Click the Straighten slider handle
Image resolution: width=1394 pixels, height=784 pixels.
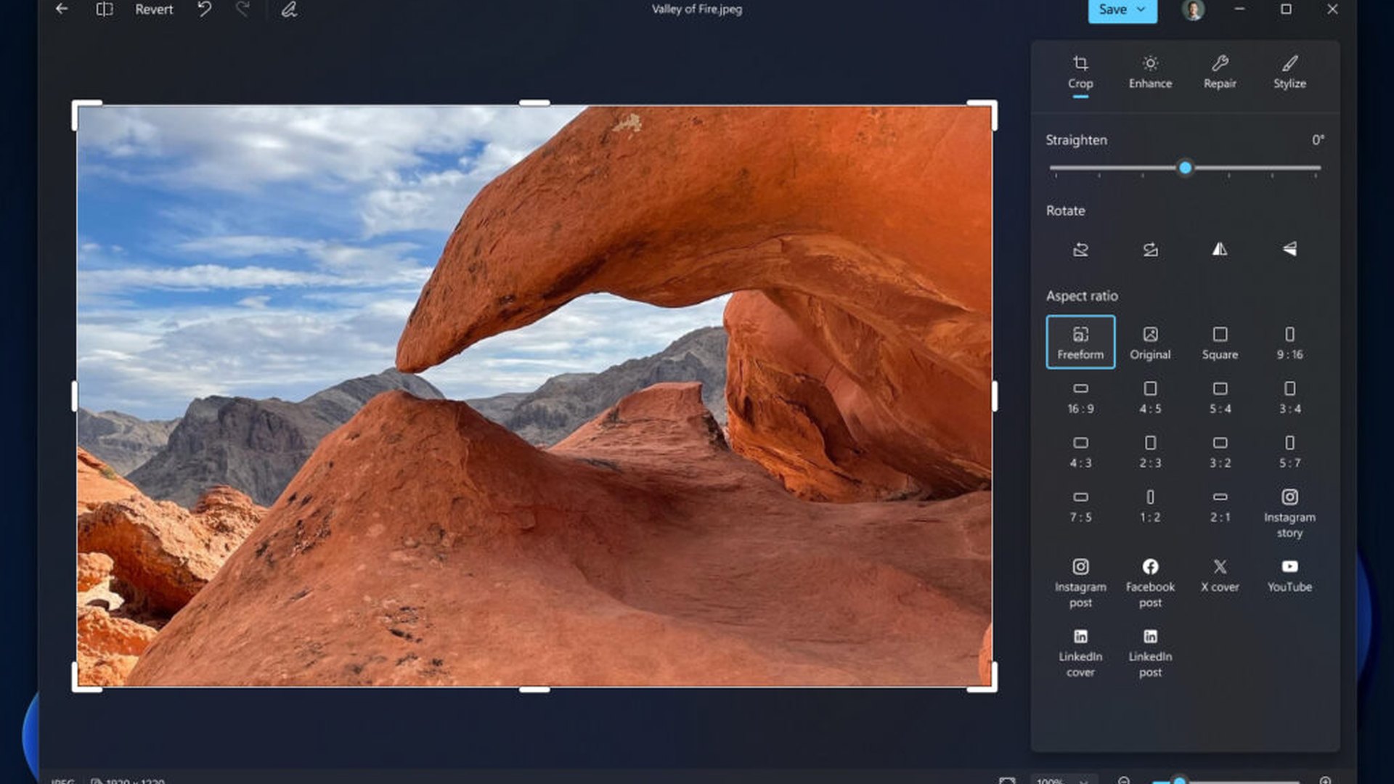1185,168
